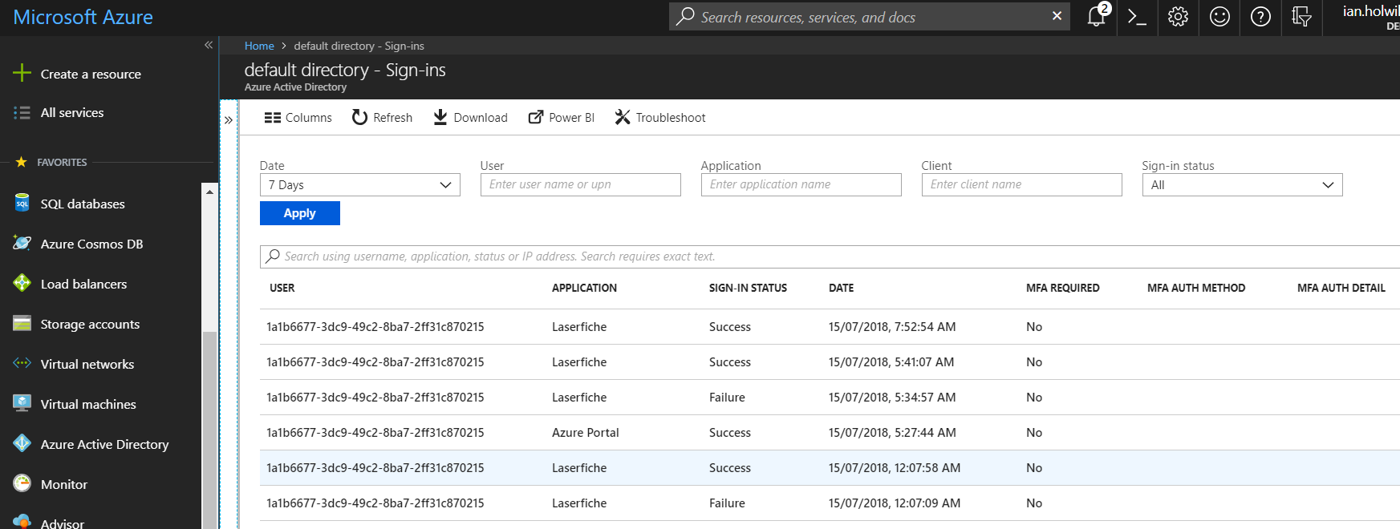Click the feedback smiley icon
This screenshot has height=529, width=1400.
[1219, 17]
